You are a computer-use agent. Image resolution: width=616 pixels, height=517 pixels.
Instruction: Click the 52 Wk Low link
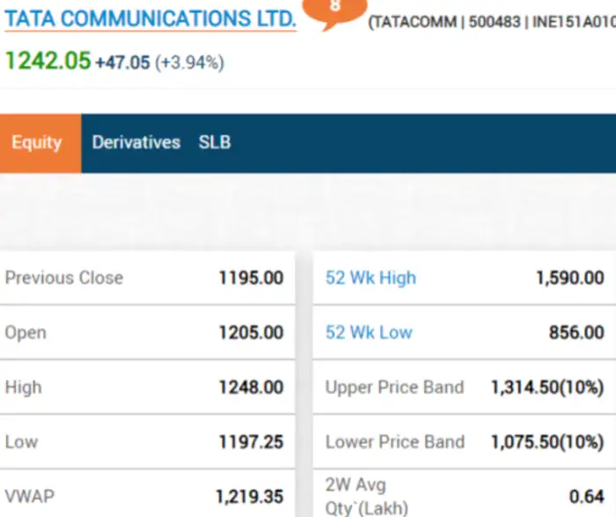pos(369,332)
